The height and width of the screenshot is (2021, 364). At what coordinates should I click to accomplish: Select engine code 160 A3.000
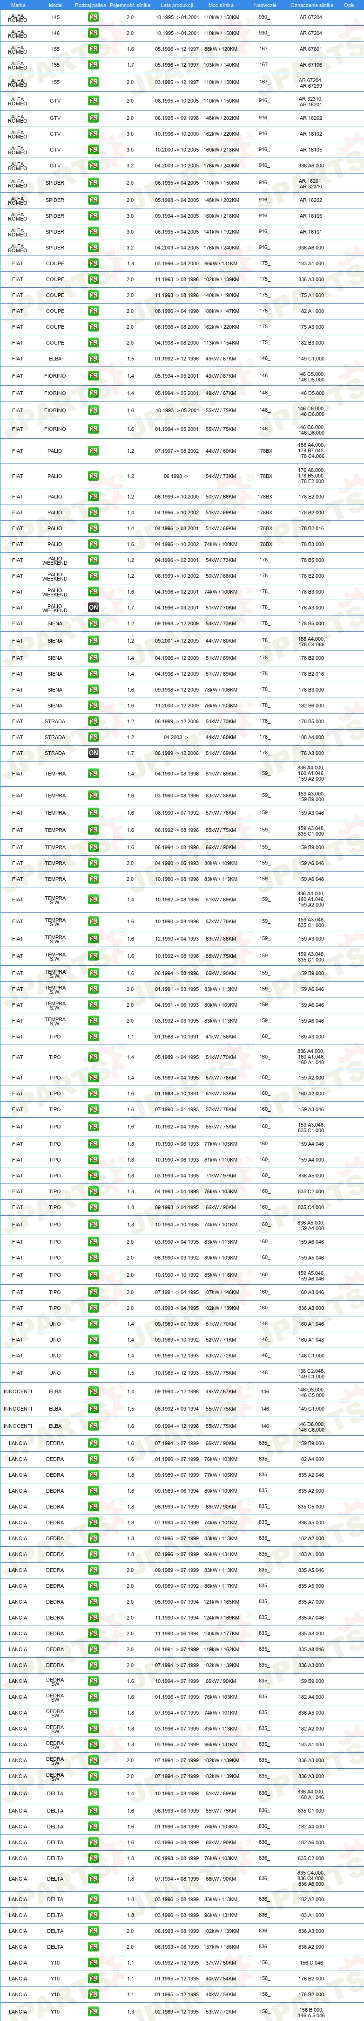pyautogui.click(x=311, y=1037)
